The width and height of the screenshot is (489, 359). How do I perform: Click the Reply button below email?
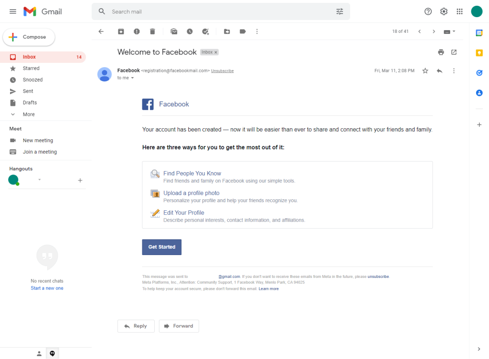pyautogui.click(x=136, y=326)
